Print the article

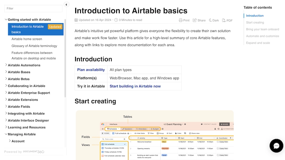pyautogui.click(x=184, y=20)
